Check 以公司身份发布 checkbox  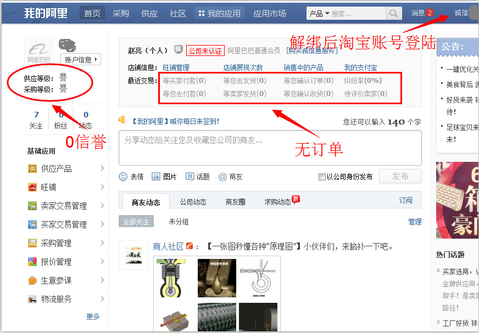pos(322,177)
